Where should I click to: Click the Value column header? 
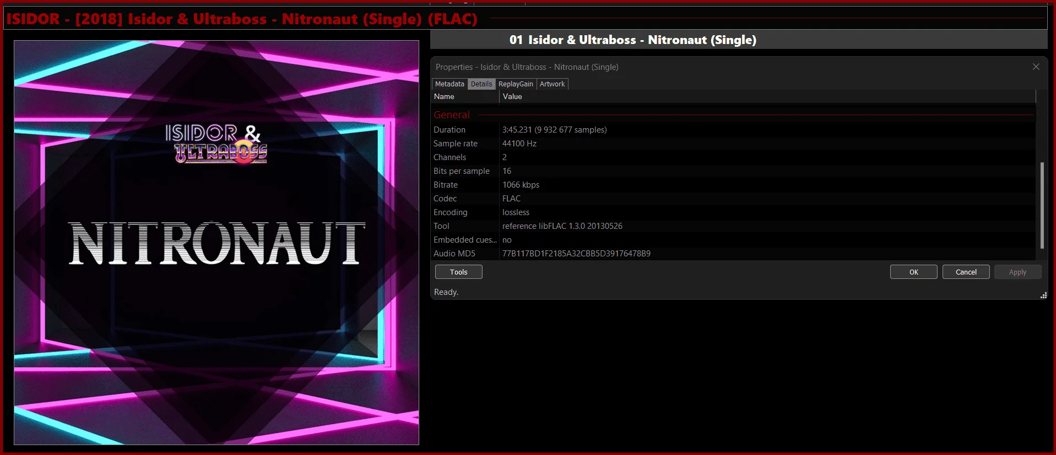click(x=767, y=96)
